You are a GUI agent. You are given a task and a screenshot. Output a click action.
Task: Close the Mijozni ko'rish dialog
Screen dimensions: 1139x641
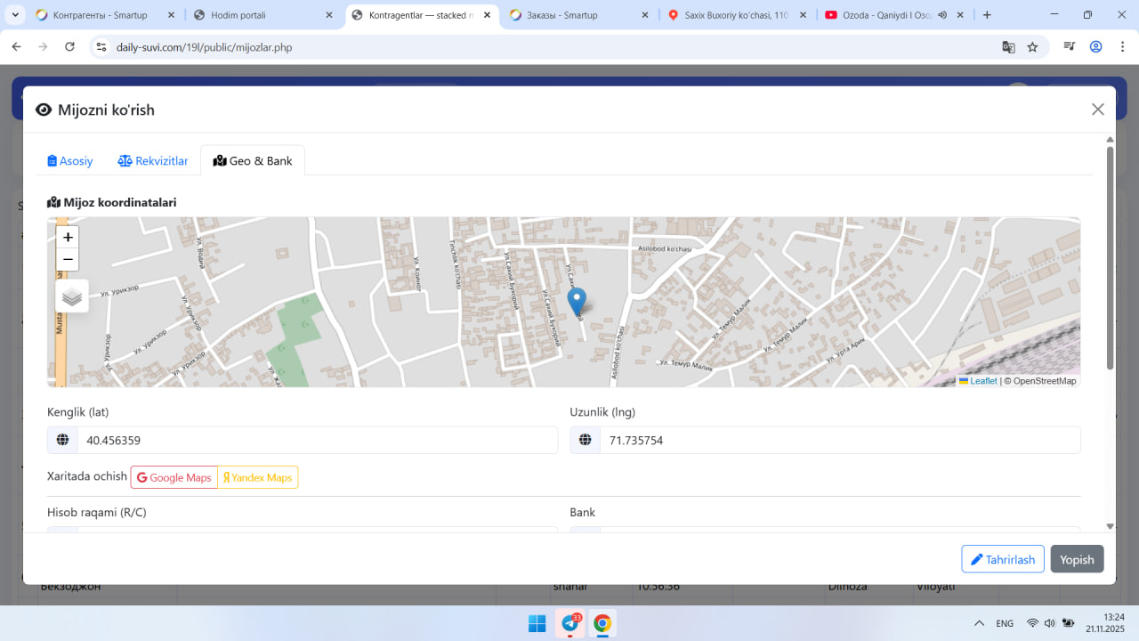tap(1097, 110)
